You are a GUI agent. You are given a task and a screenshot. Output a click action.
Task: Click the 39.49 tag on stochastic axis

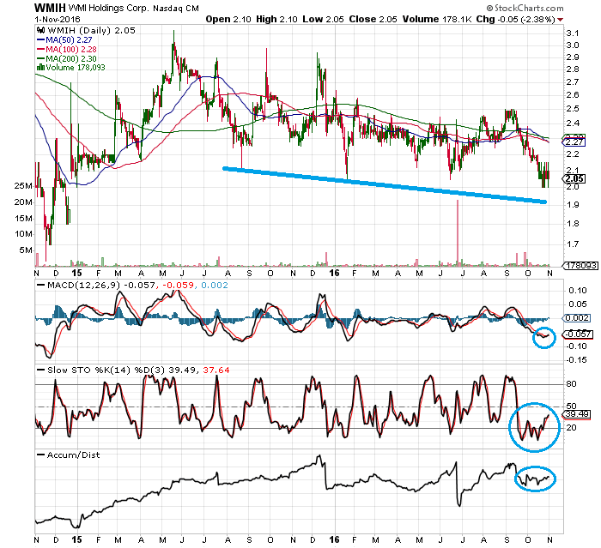point(576,414)
